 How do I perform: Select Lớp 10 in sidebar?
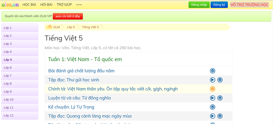point(20,99)
